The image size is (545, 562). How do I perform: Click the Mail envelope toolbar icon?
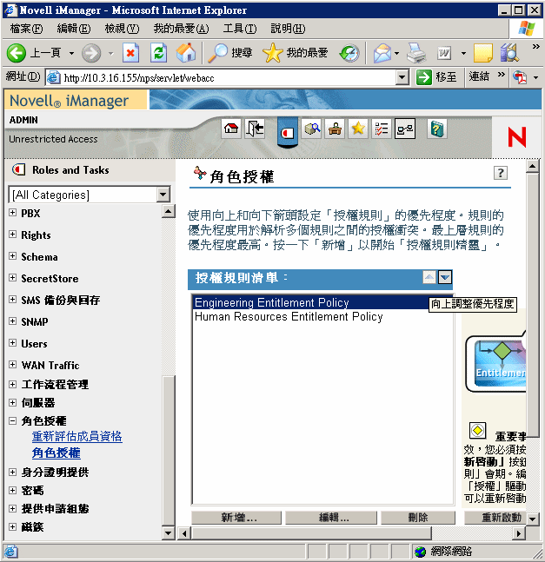[x=382, y=53]
